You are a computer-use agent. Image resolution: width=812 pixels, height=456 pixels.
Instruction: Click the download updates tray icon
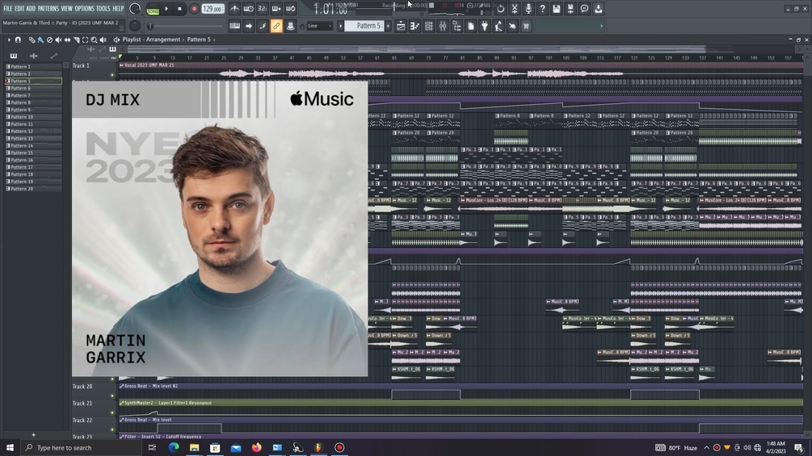pos(599,9)
